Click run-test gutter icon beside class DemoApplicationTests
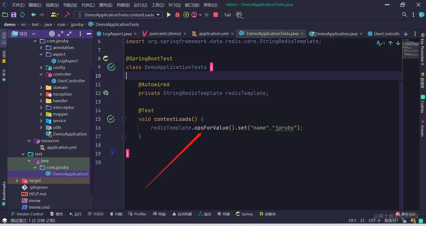The height and width of the screenshot is (226, 426). click(111, 67)
